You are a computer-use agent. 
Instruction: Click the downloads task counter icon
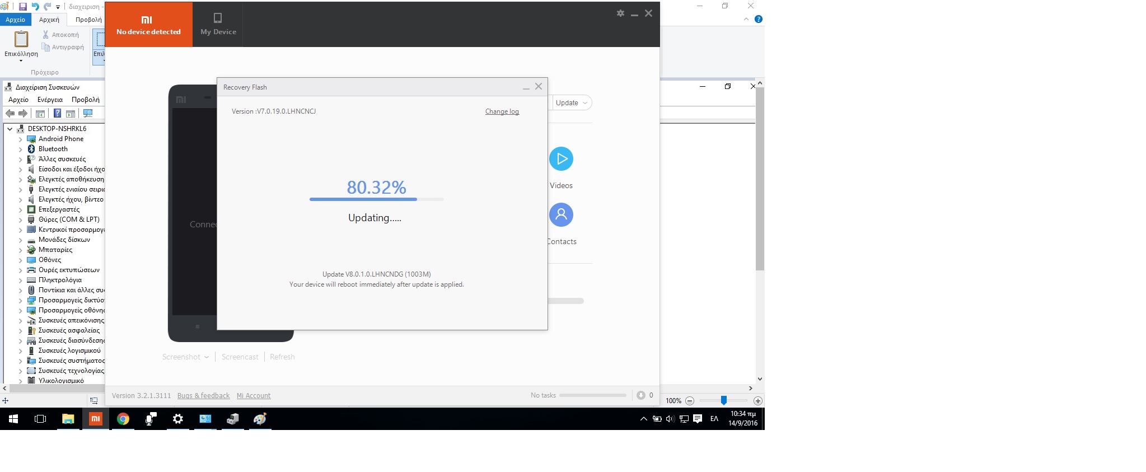[x=641, y=395]
